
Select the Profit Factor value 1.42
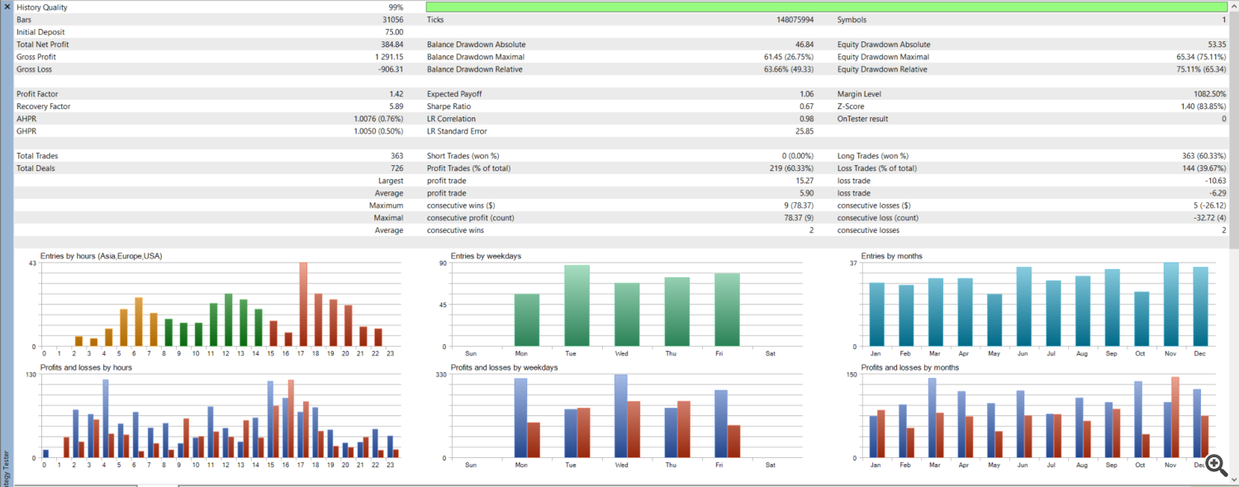[x=396, y=94]
